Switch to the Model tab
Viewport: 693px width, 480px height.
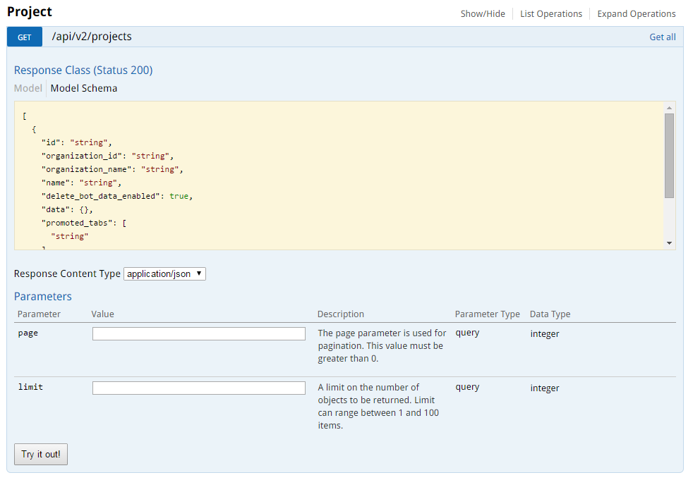28,89
